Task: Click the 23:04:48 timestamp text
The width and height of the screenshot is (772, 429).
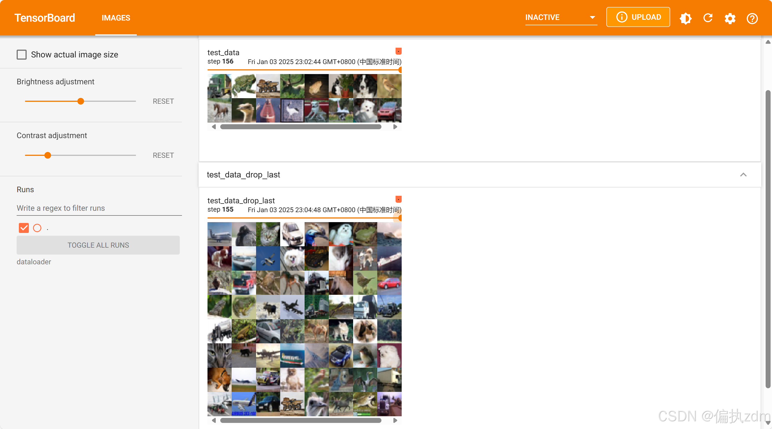Action: (x=324, y=210)
